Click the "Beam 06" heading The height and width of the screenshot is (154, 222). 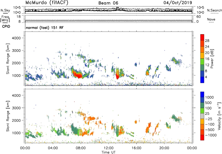pos(108,3)
